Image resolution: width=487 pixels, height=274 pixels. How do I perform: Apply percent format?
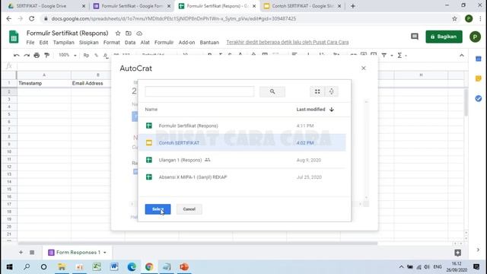[x=97, y=56]
